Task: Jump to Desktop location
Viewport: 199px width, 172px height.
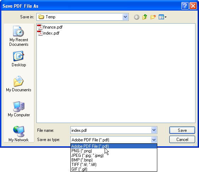Action: 19,59
